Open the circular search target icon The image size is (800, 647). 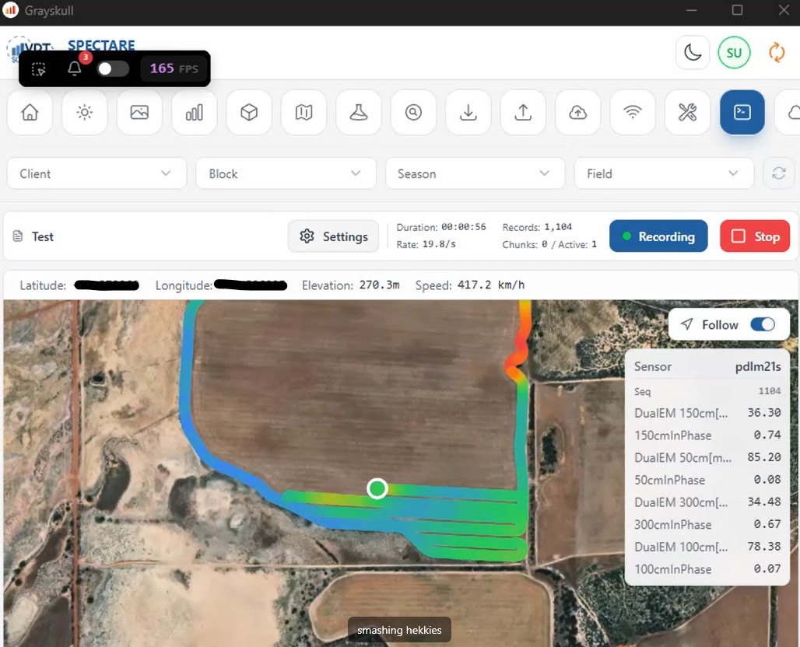click(413, 112)
